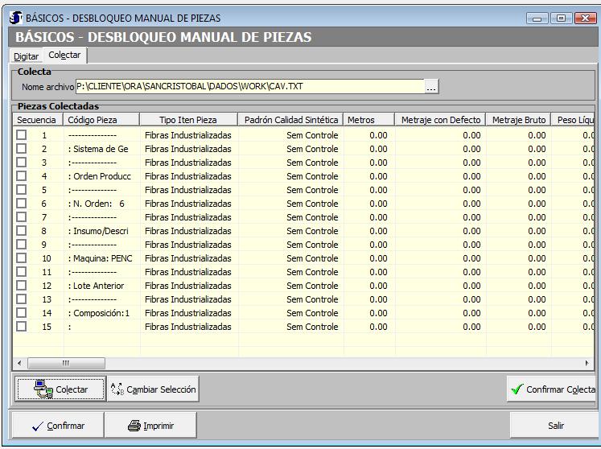Select the Colectar tab
This screenshot has width=601, height=449.
coord(64,56)
